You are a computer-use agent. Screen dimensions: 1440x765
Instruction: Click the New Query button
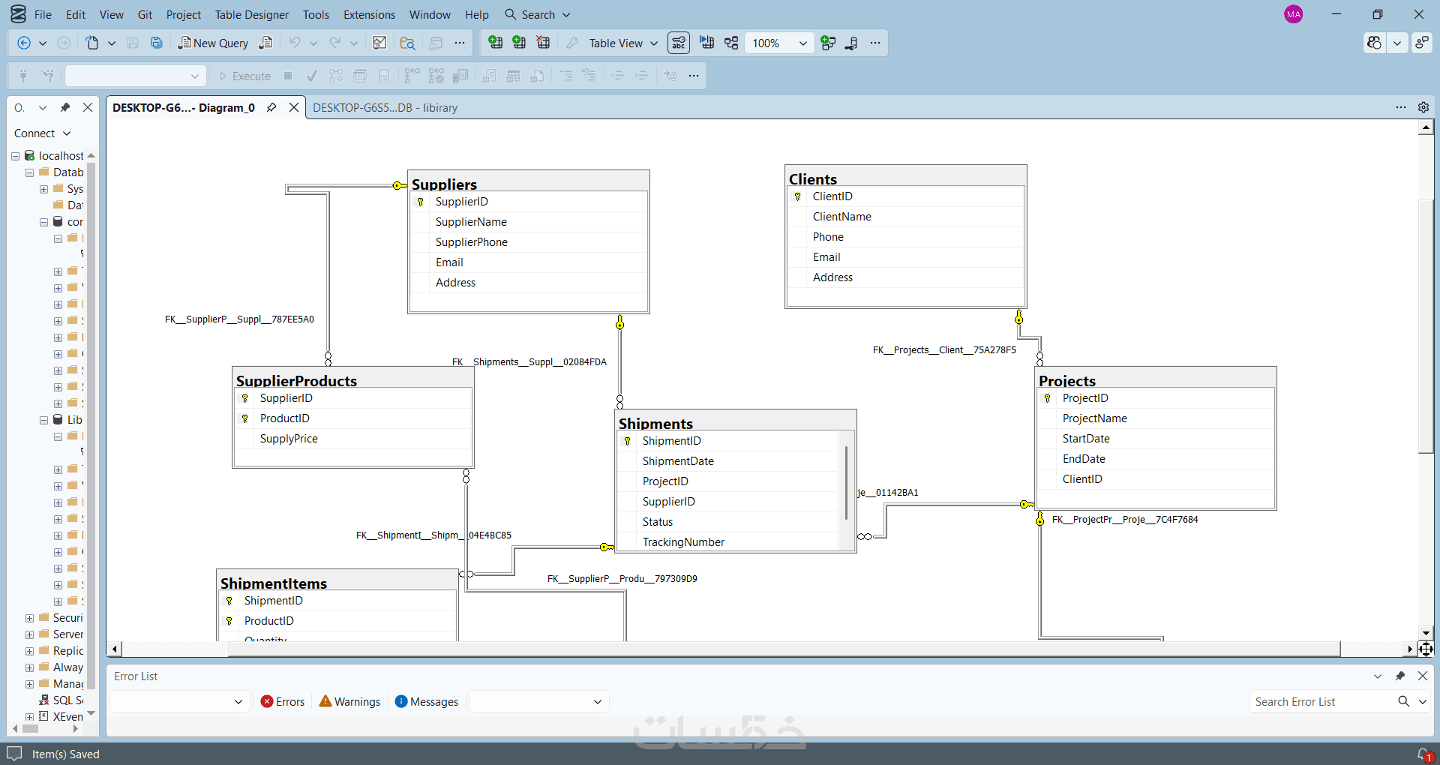tap(213, 43)
